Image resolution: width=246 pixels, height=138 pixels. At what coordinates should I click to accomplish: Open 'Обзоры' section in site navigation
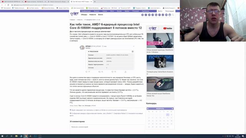pos(84,15)
